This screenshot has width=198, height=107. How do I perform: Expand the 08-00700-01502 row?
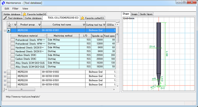[5, 85]
